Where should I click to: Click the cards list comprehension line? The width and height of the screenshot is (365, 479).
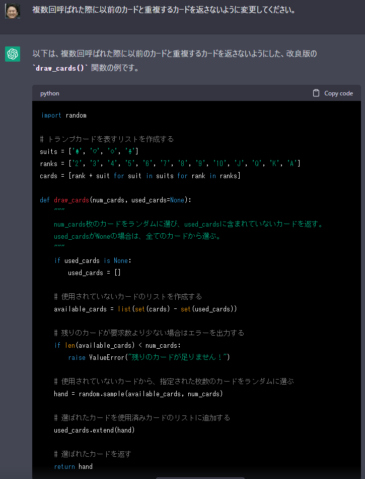click(x=140, y=176)
